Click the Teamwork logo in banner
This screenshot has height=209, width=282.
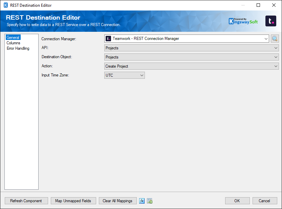point(271,21)
